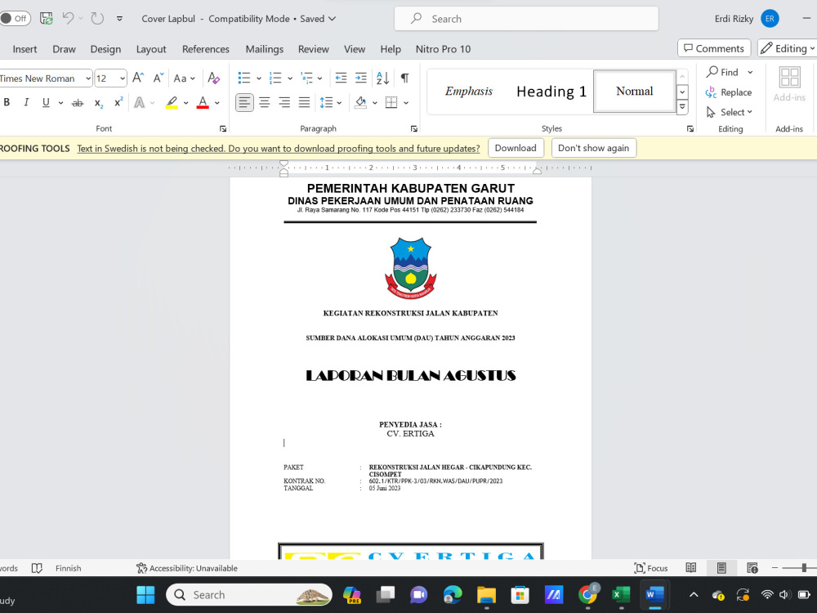Open the References tab
Screen dimensions: 817x613
coord(205,49)
